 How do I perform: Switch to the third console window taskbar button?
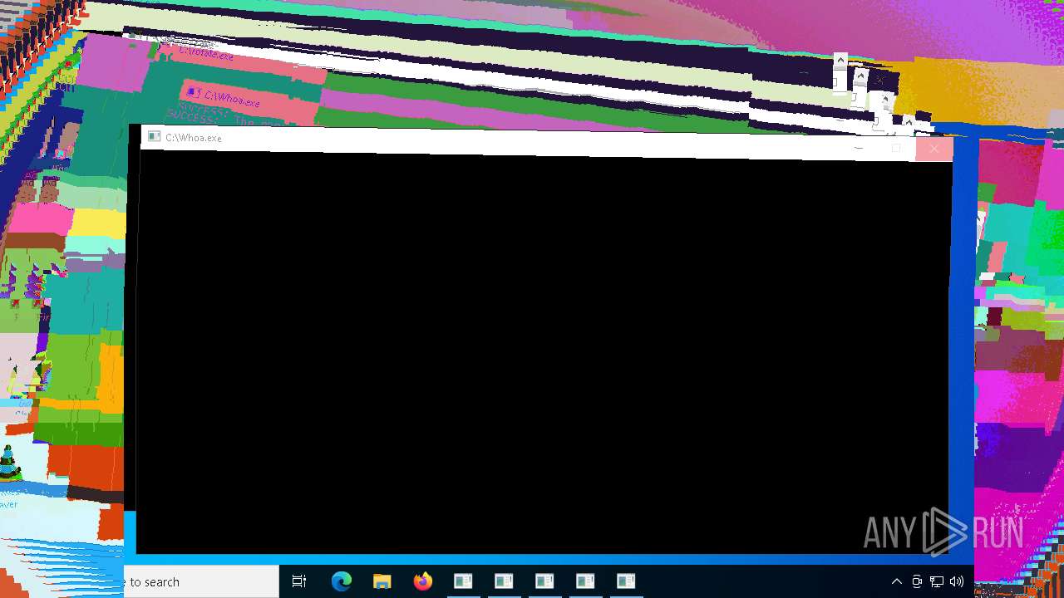(544, 581)
